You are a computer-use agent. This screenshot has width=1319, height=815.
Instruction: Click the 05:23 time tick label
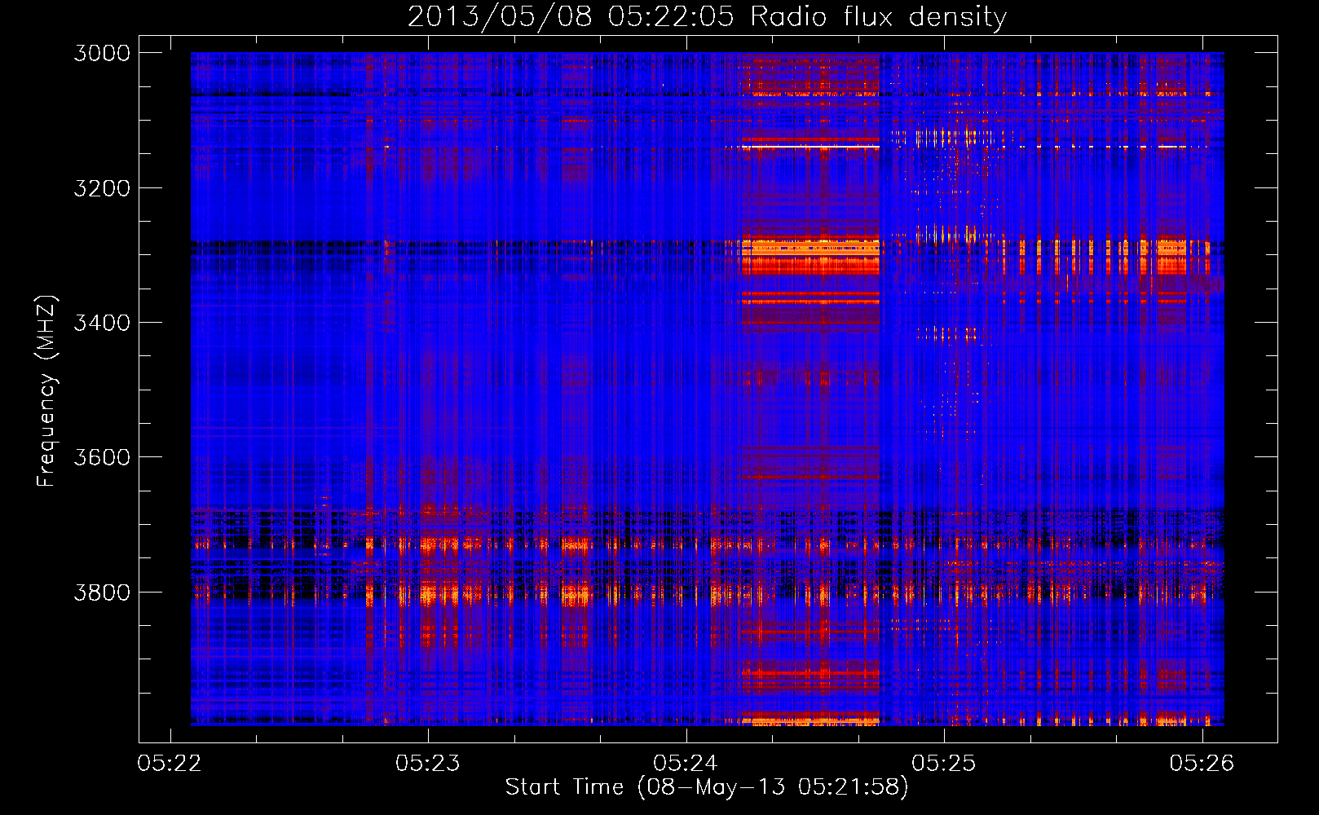coord(428,763)
